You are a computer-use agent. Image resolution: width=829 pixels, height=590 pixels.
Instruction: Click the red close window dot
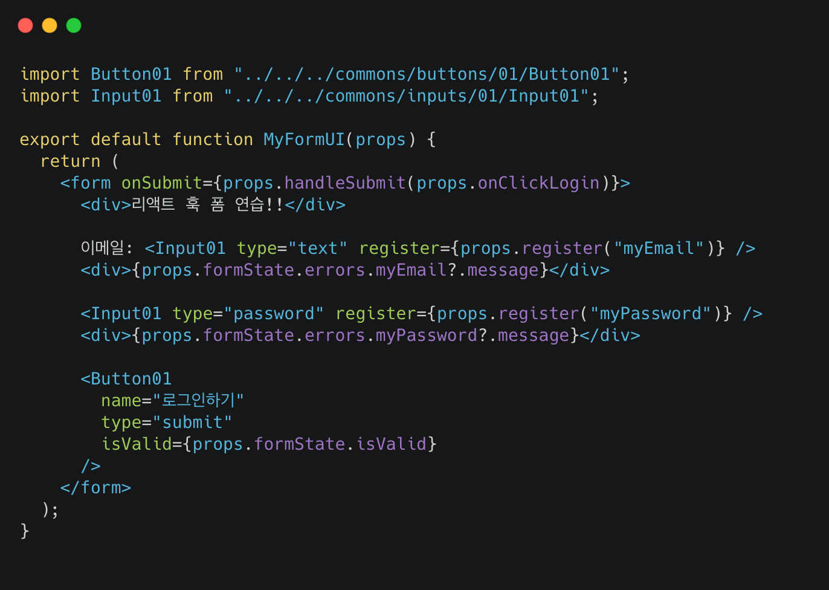click(x=25, y=25)
